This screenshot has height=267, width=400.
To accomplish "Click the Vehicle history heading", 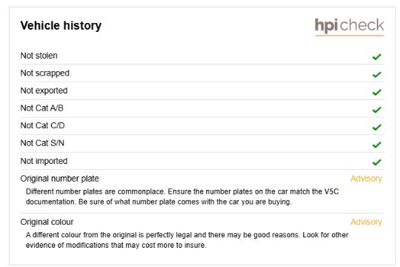I will 61,25.
